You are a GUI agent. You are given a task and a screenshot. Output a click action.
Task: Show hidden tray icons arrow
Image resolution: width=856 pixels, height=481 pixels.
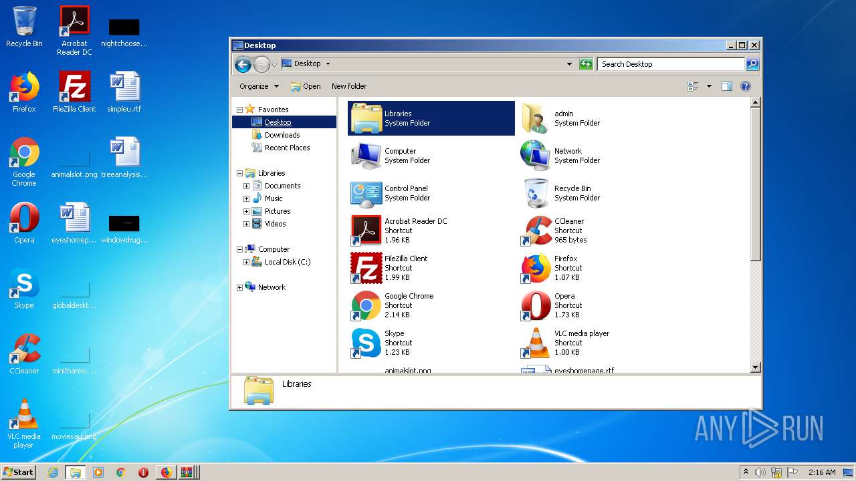[746, 472]
